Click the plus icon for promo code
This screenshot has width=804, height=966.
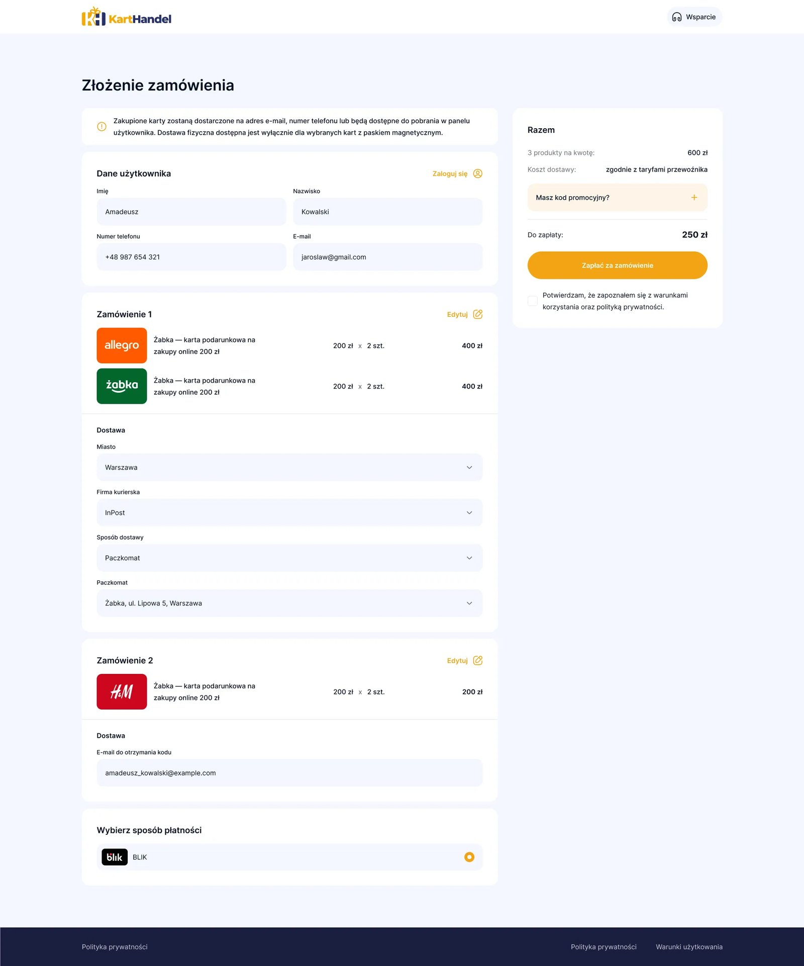pos(694,198)
